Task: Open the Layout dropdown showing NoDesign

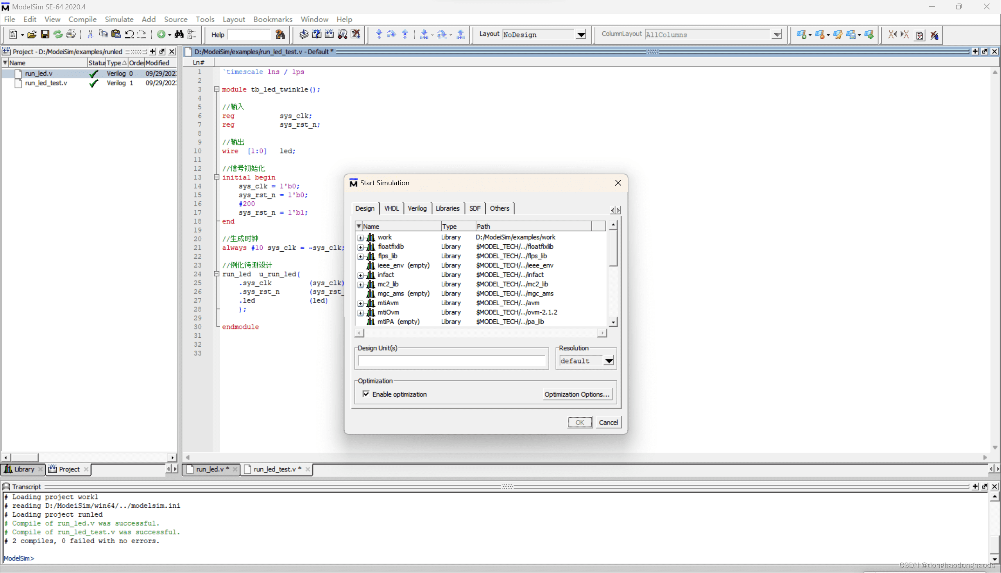Action: (581, 34)
